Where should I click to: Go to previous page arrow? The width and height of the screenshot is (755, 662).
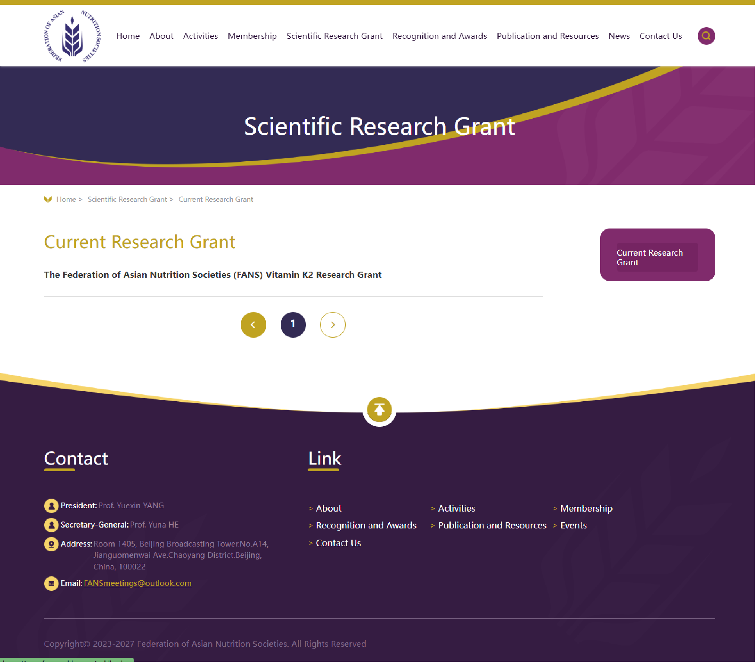[x=253, y=325]
